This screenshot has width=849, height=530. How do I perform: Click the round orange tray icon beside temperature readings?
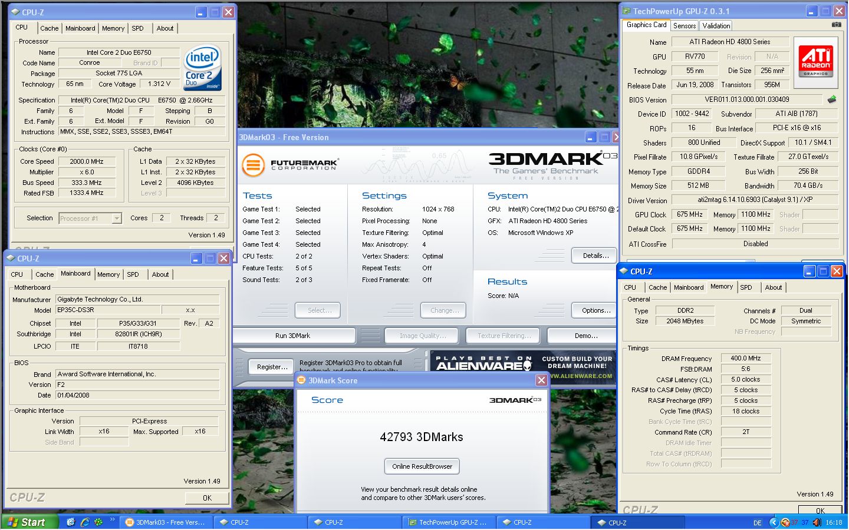coord(785,522)
